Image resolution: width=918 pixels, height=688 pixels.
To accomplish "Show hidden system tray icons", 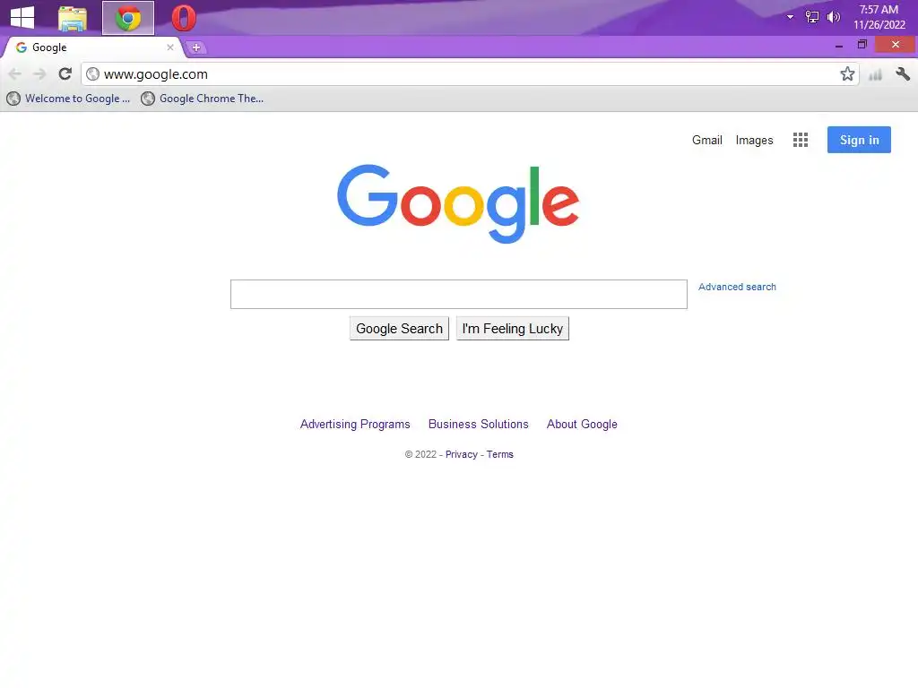I will (790, 17).
